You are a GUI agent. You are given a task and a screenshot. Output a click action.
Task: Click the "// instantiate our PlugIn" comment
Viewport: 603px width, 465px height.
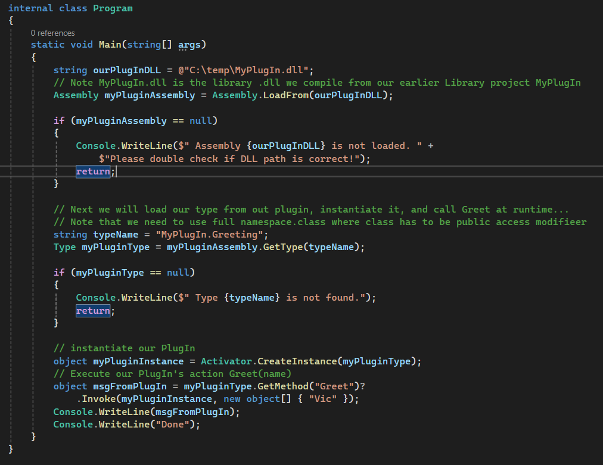point(124,348)
